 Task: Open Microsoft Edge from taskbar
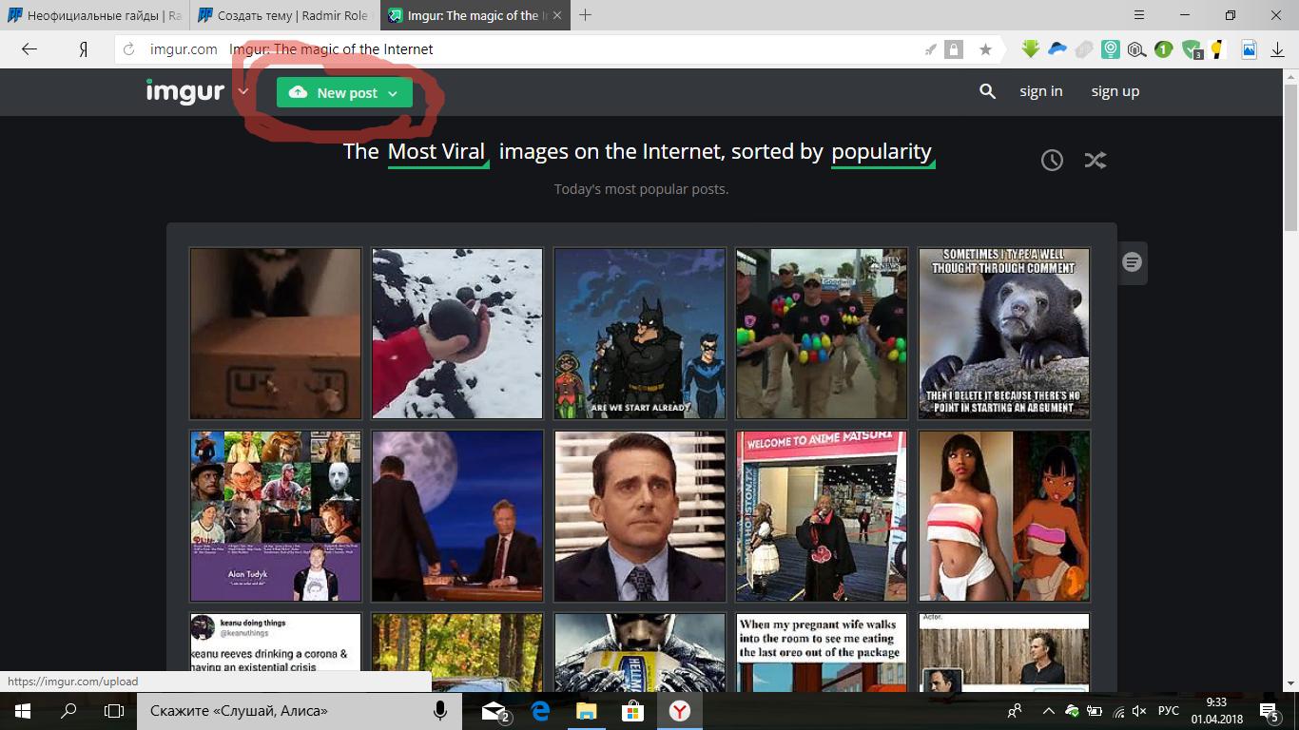pyautogui.click(x=540, y=711)
